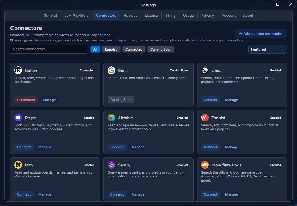Switch to the LLM Providers tab

pyautogui.click(x=76, y=15)
